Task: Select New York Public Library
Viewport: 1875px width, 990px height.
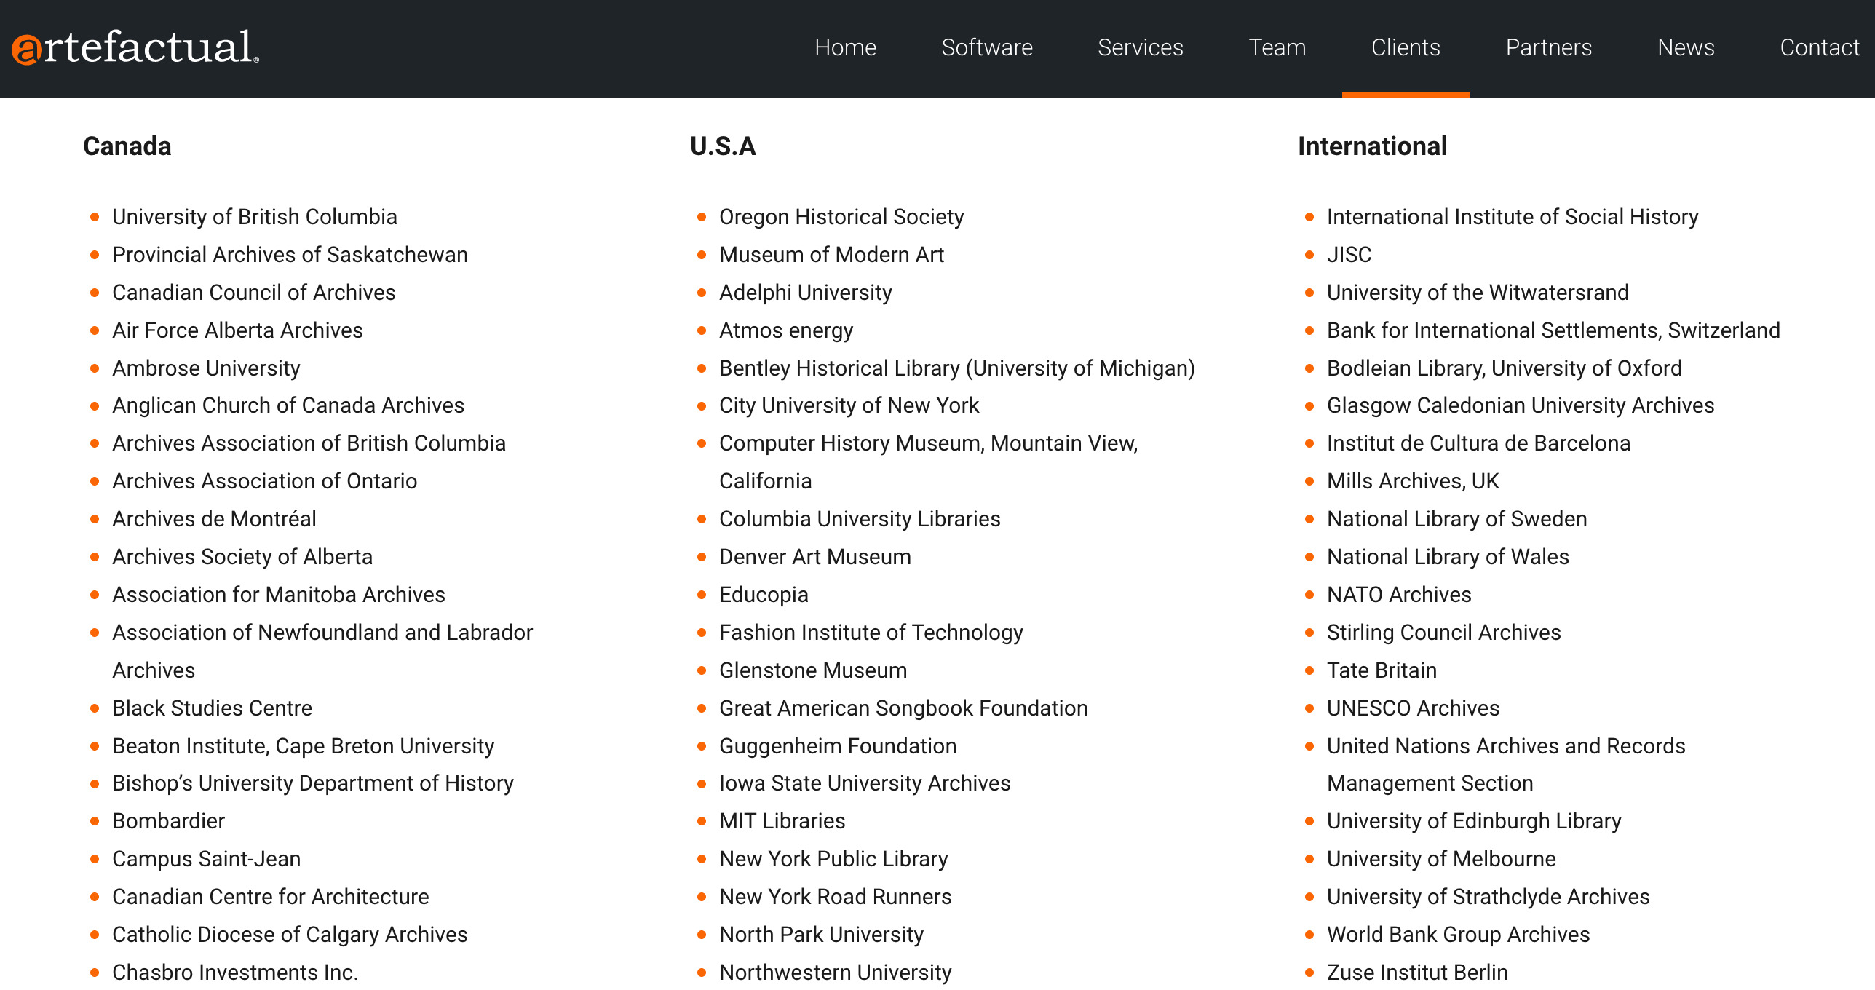Action: pyautogui.click(x=833, y=859)
